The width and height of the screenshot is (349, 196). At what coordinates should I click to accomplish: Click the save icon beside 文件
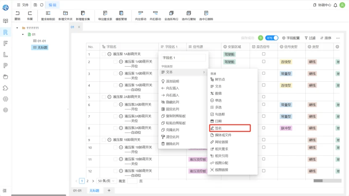(x=35, y=5)
